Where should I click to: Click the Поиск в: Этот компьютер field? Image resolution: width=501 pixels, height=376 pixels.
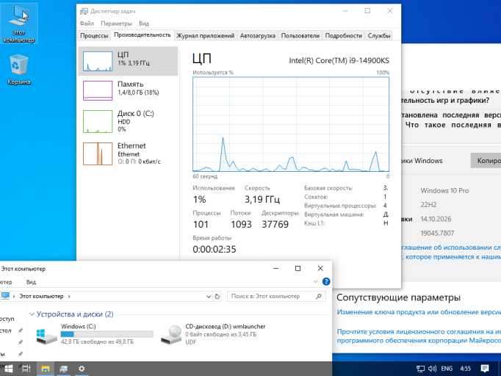coord(276,297)
